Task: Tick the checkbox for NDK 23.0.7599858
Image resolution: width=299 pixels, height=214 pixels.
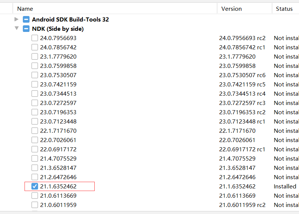Action: pos(35,66)
